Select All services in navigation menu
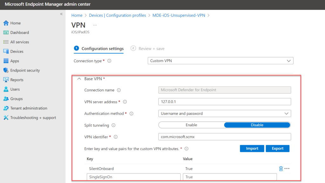 tap(20, 42)
